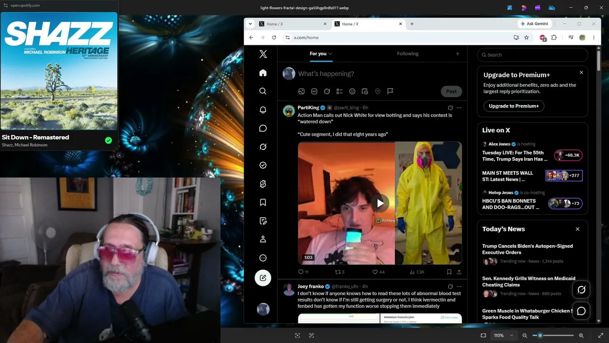Open the Shazz Heritage album cover
Viewport: 609px width, 343px height.
pyautogui.click(x=59, y=71)
